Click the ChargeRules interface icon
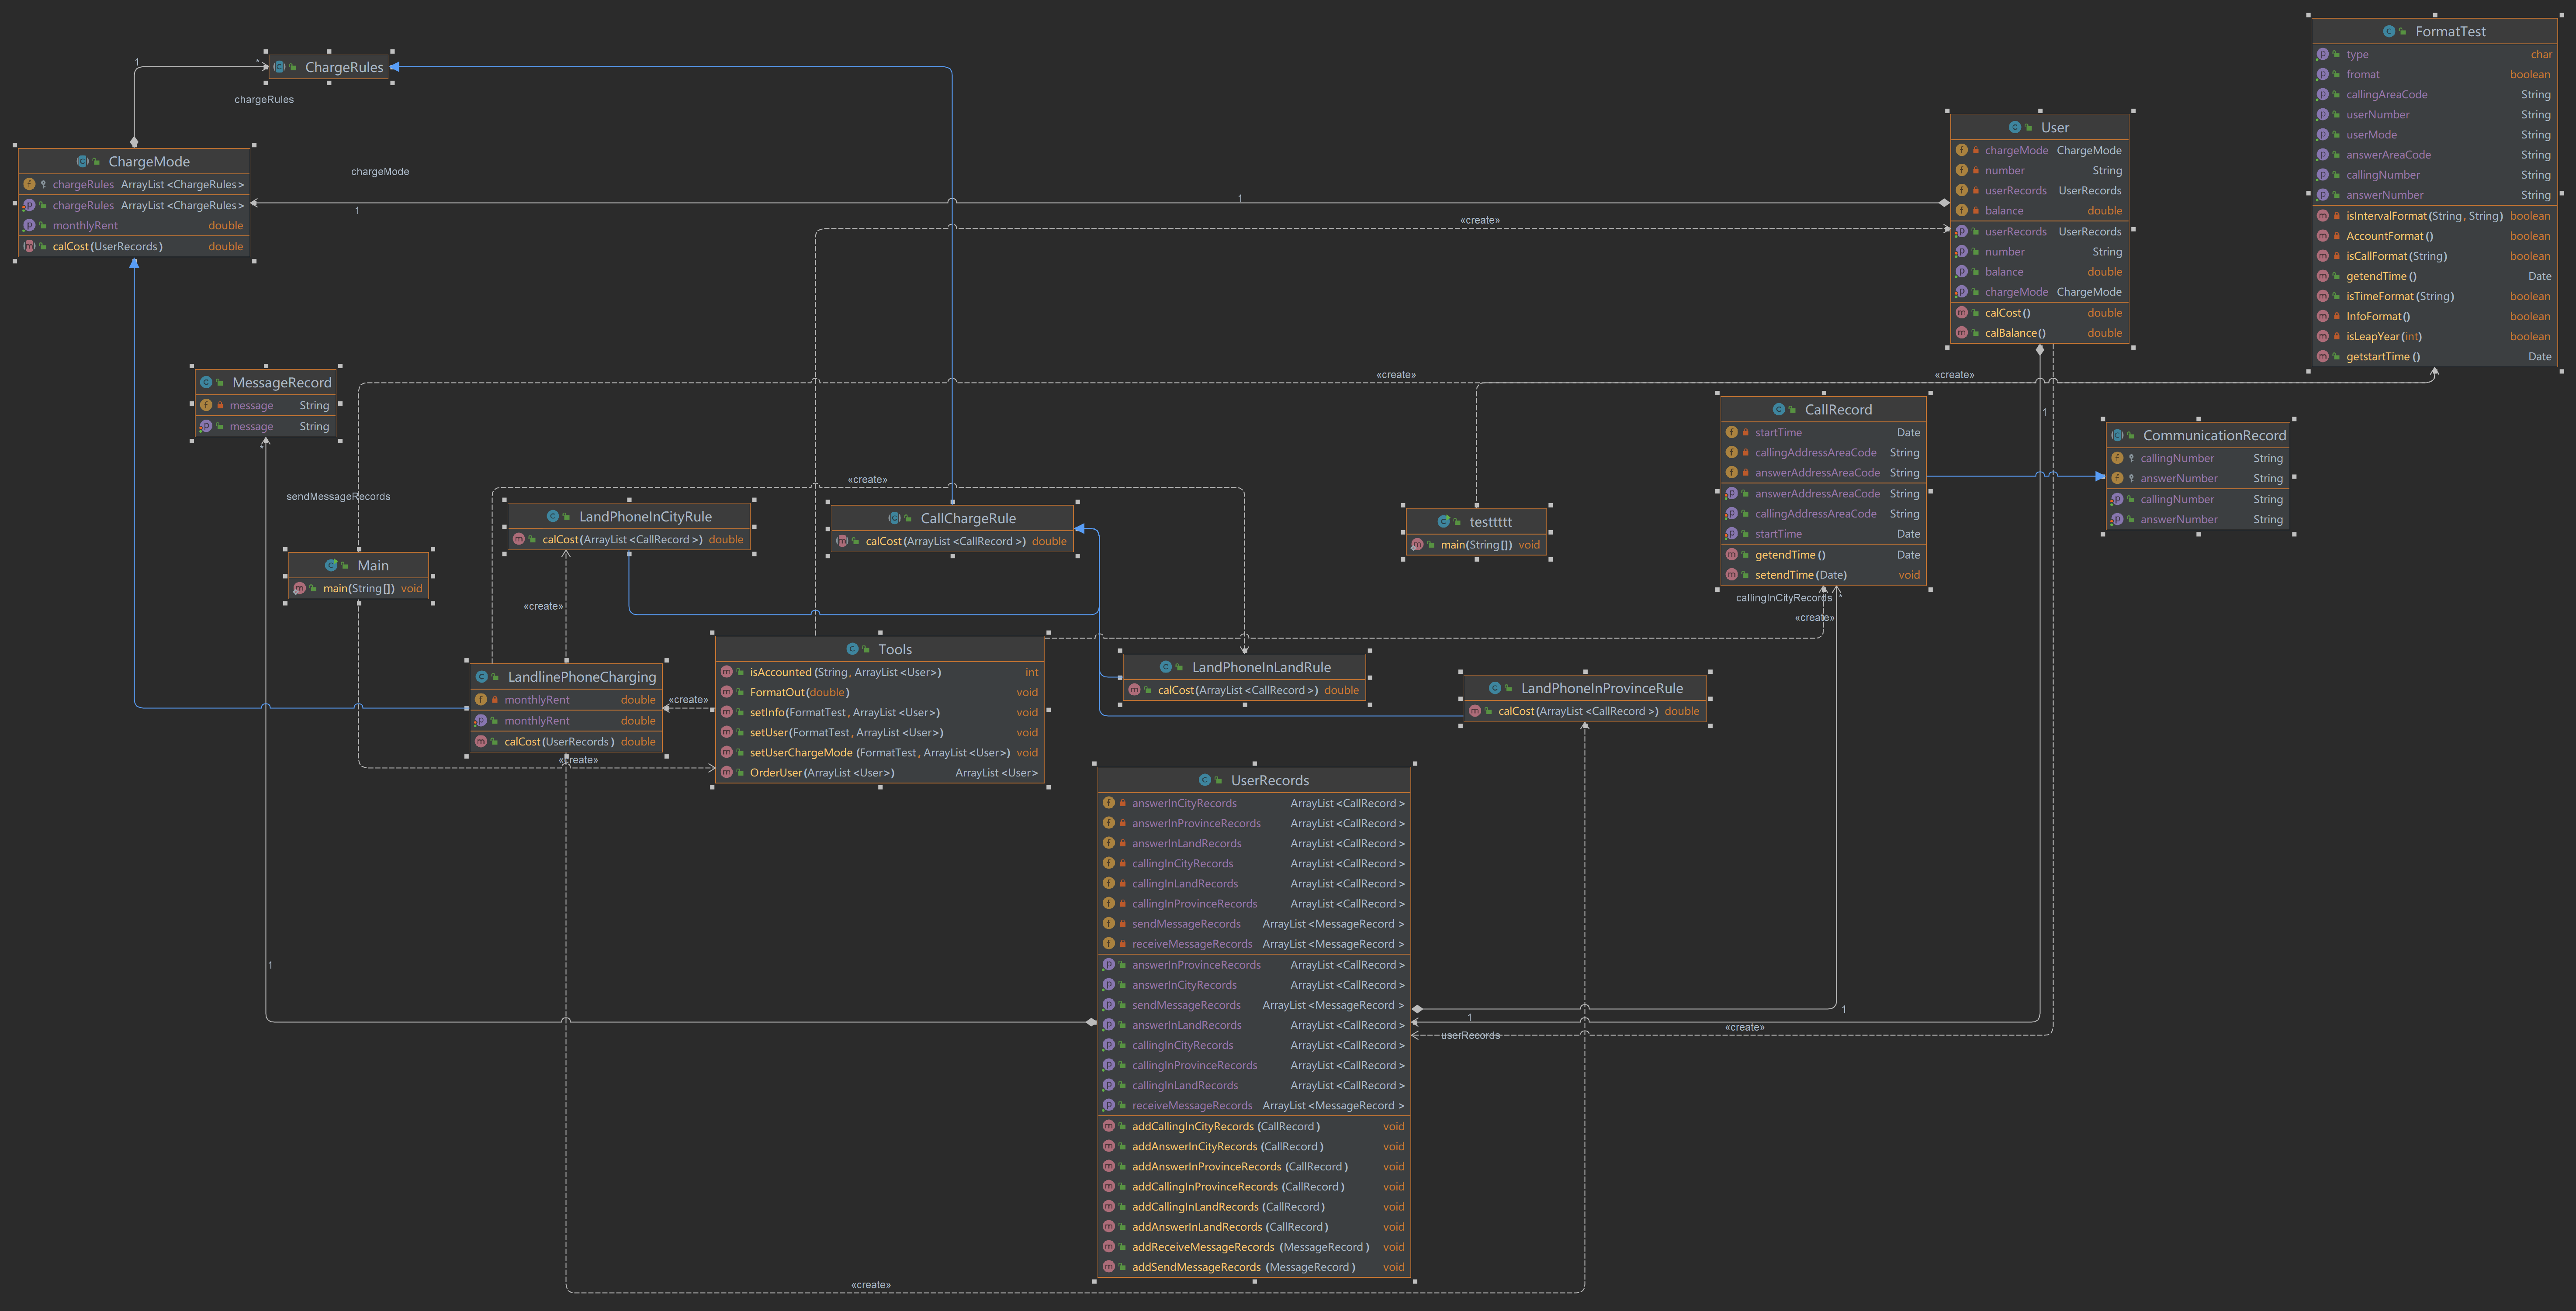 (x=280, y=67)
